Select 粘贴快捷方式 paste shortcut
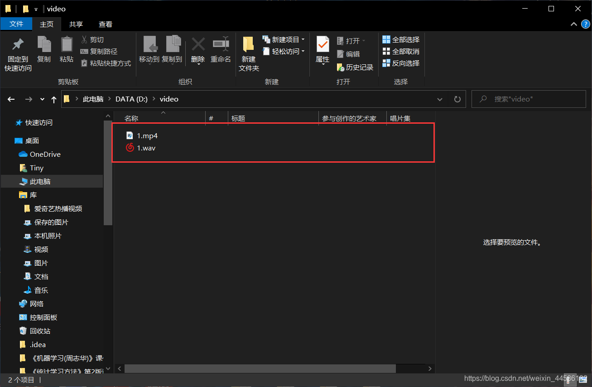 [x=106, y=63]
